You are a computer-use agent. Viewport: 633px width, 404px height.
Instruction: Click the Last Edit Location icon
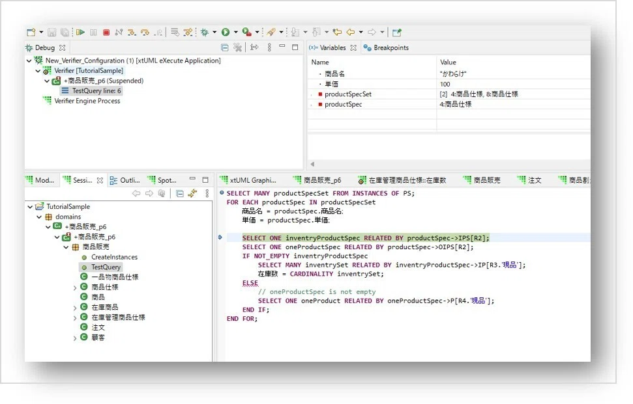pyautogui.click(x=337, y=33)
